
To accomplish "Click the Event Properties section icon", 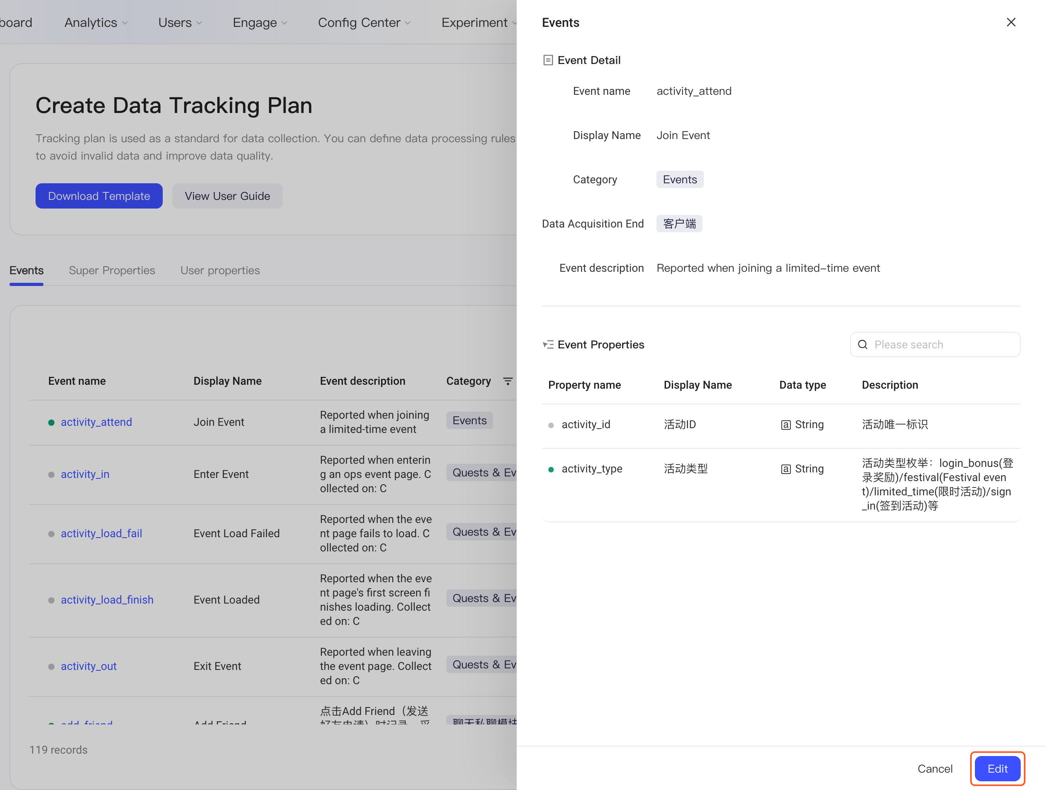I will click(547, 345).
